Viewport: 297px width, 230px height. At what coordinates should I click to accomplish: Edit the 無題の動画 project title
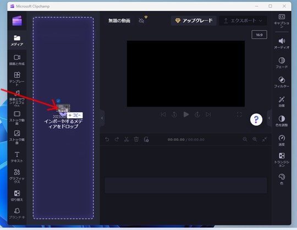pos(119,21)
